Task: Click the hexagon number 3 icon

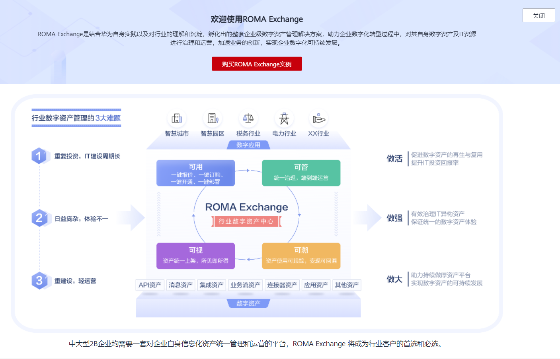Action: click(39, 280)
